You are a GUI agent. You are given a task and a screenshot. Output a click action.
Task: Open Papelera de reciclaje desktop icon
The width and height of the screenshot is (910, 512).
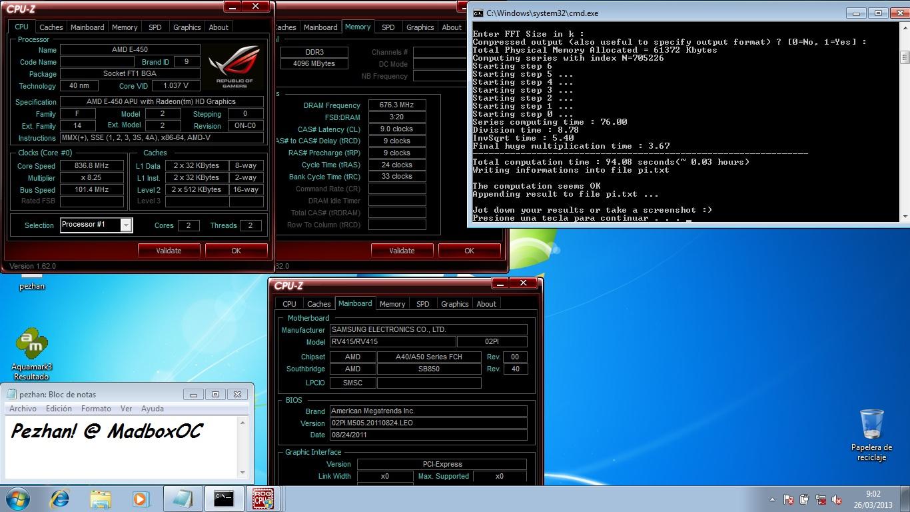(x=871, y=435)
